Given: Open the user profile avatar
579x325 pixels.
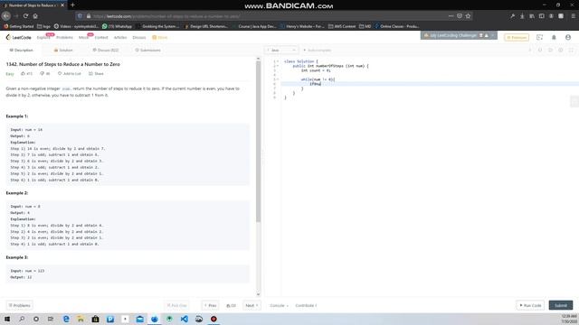Looking at the screenshot, I should tap(568, 37).
